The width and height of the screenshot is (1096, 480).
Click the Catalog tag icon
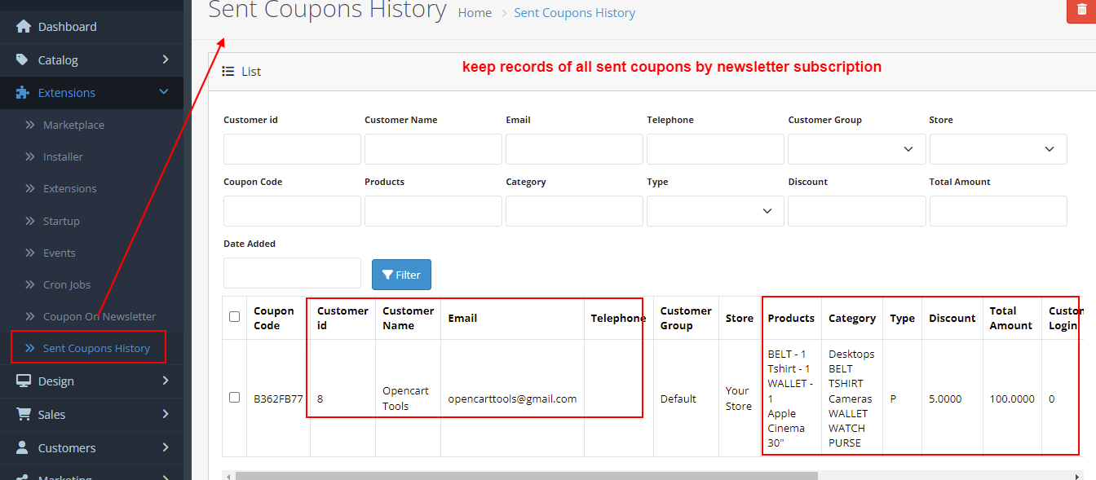point(23,59)
